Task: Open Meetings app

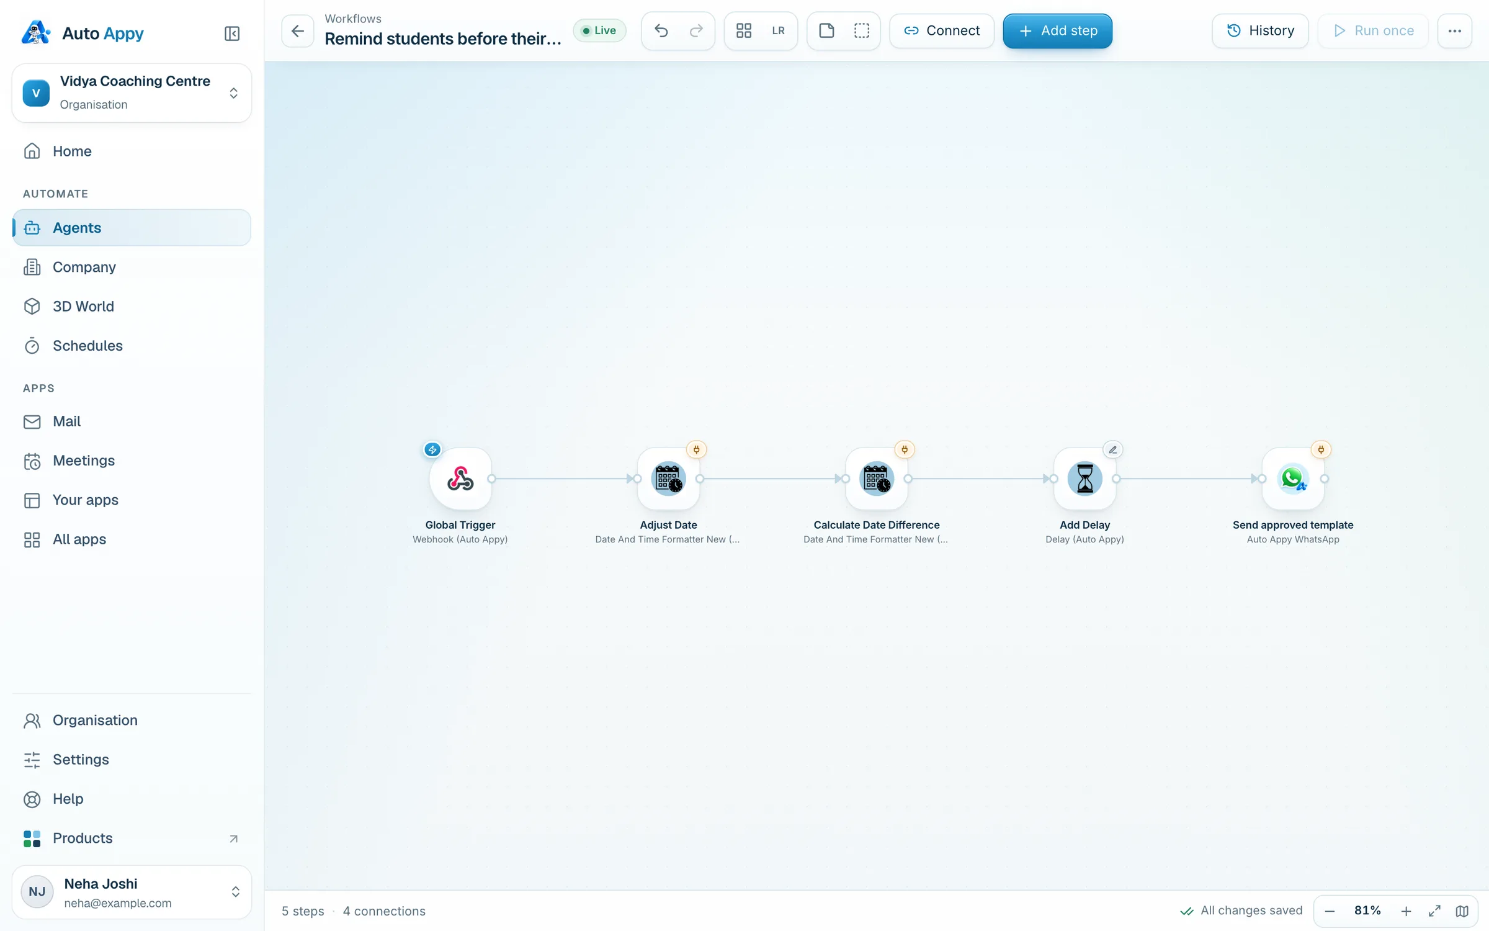Action: (x=132, y=461)
